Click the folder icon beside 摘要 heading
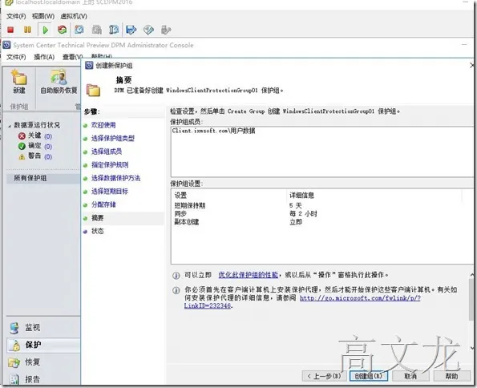 (x=93, y=90)
